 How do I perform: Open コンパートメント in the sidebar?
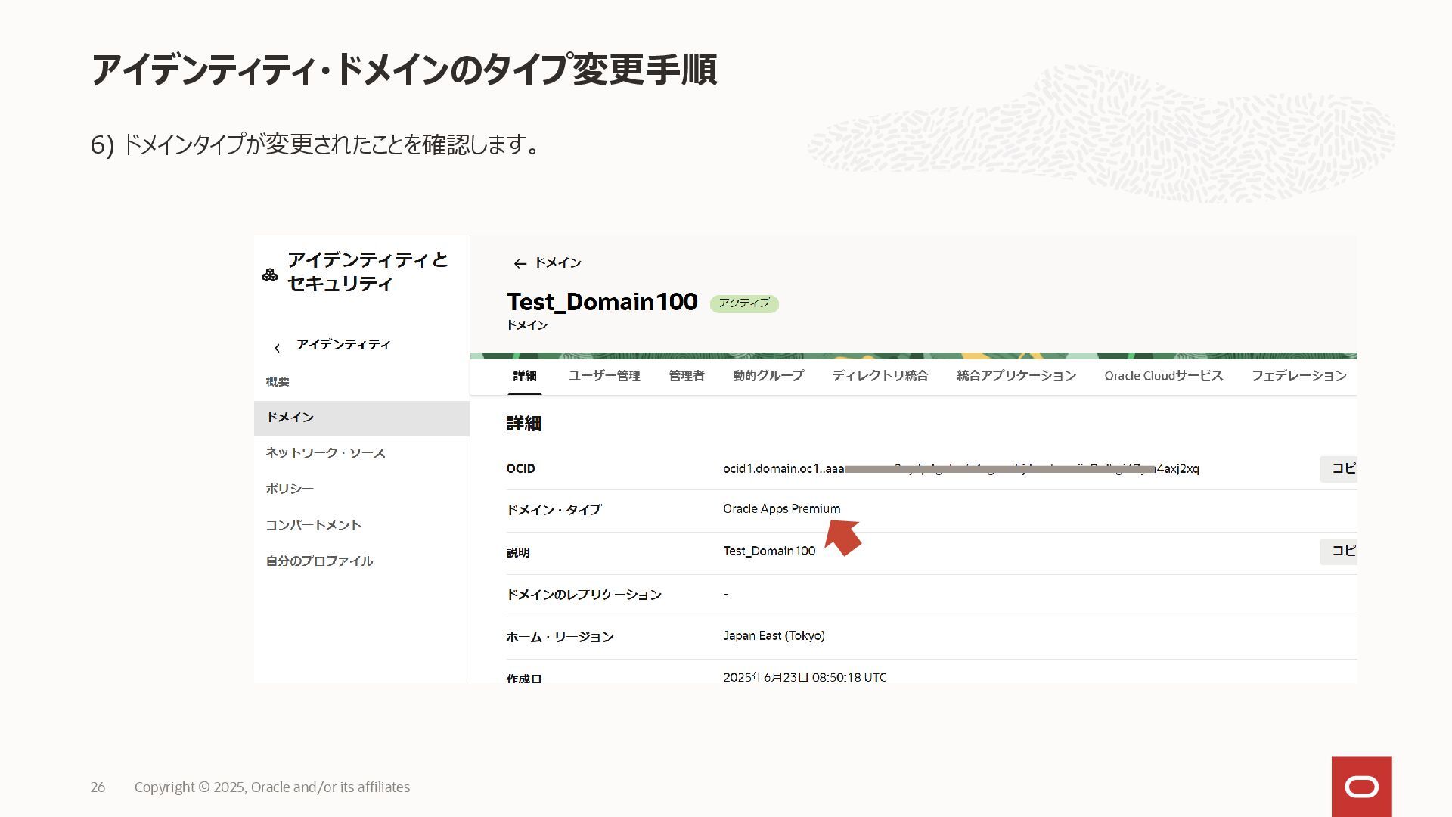313,525
